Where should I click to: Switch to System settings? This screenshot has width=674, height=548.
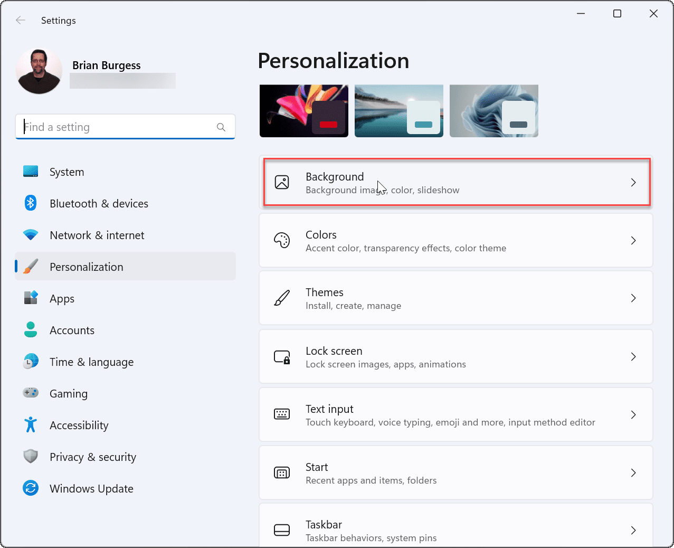click(67, 171)
